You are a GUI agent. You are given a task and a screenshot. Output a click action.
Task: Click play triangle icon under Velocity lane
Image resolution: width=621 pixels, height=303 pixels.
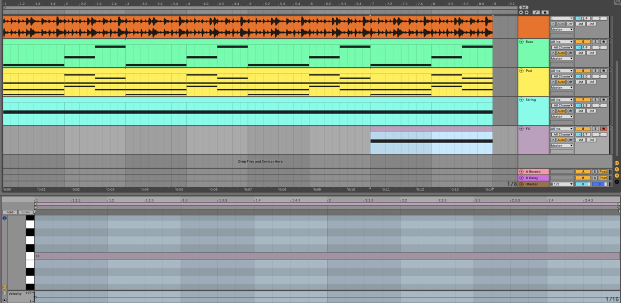[x=4, y=299]
